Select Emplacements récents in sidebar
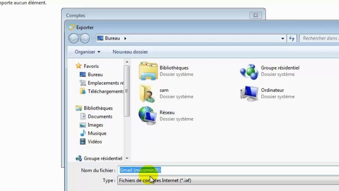The height and width of the screenshot is (191, 339). click(x=105, y=83)
